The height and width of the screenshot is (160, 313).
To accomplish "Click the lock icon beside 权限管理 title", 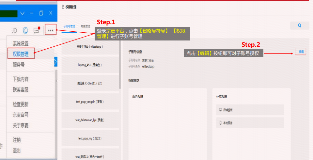I will pyautogui.click(x=63, y=7).
